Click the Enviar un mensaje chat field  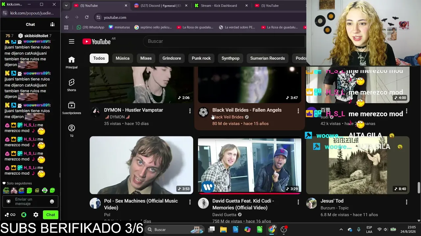click(x=30, y=202)
